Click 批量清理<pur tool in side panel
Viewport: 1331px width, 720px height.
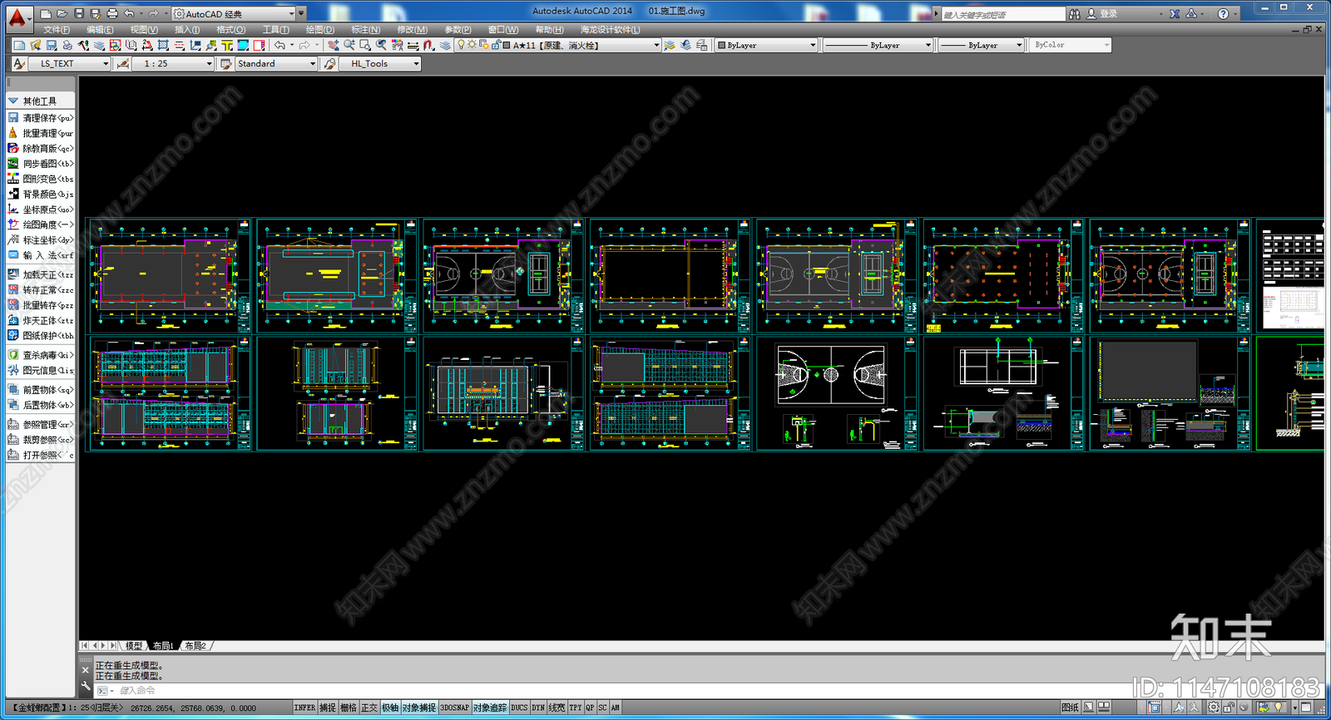[41, 133]
